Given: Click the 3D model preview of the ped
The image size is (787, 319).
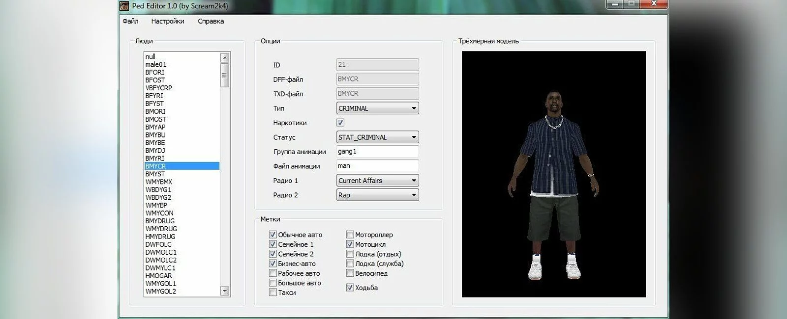Looking at the screenshot, I should point(554,174).
